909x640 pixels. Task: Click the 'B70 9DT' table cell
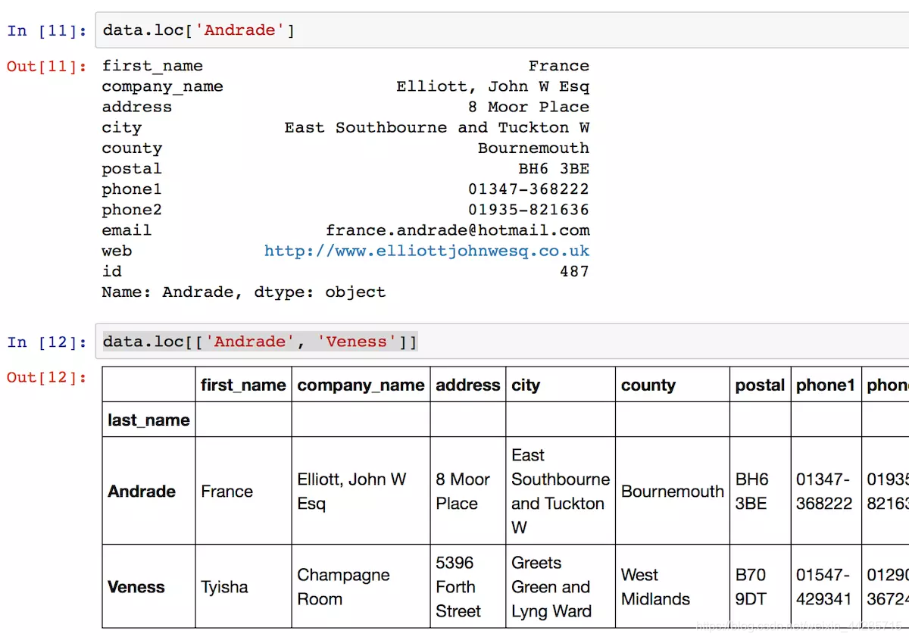click(x=760, y=586)
